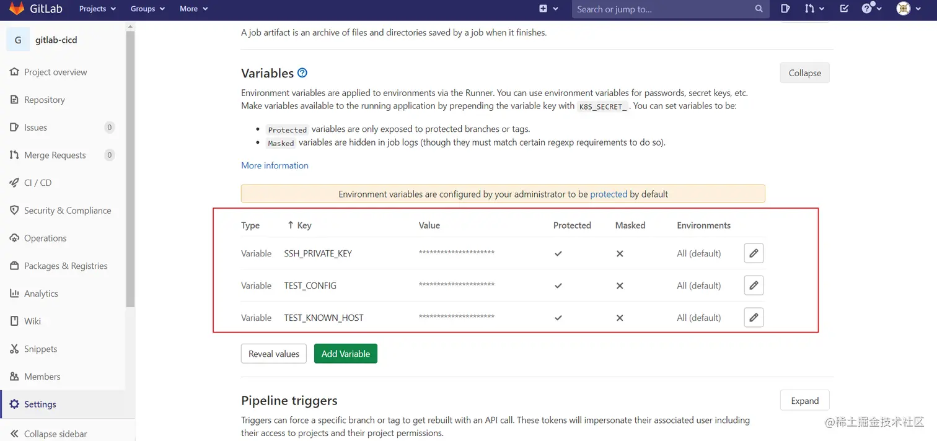The width and height of the screenshot is (937, 441).
Task: Toggle Masked state for TEST_KNOWN_HOST
Action: (x=619, y=318)
